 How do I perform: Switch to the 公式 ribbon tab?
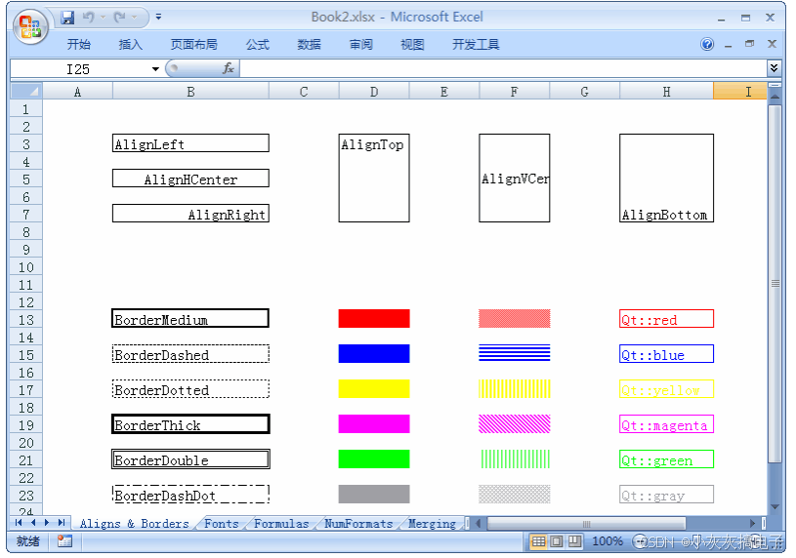tap(258, 45)
